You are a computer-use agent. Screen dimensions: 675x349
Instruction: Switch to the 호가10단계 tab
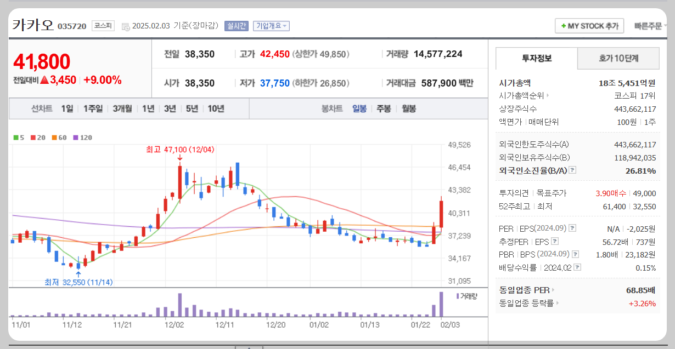618,58
